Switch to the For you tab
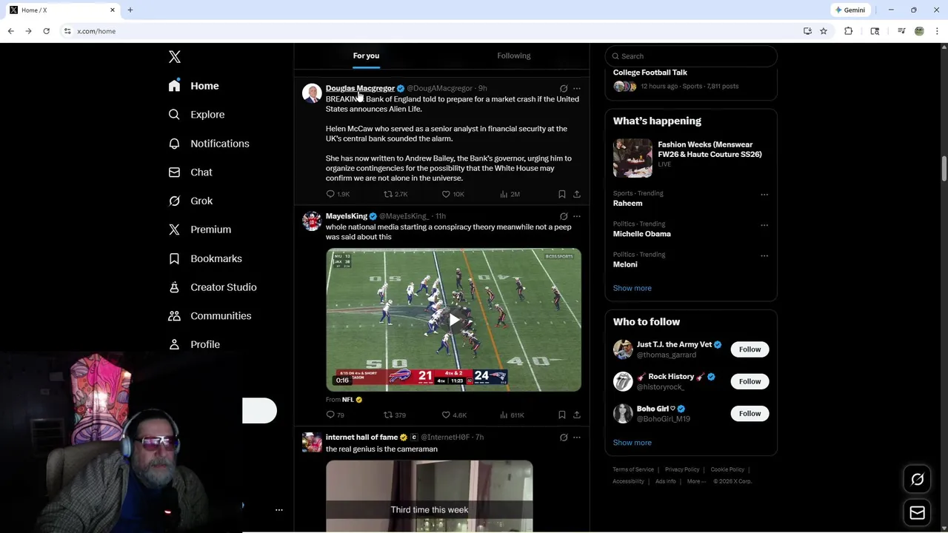The image size is (948, 533). pos(366,56)
